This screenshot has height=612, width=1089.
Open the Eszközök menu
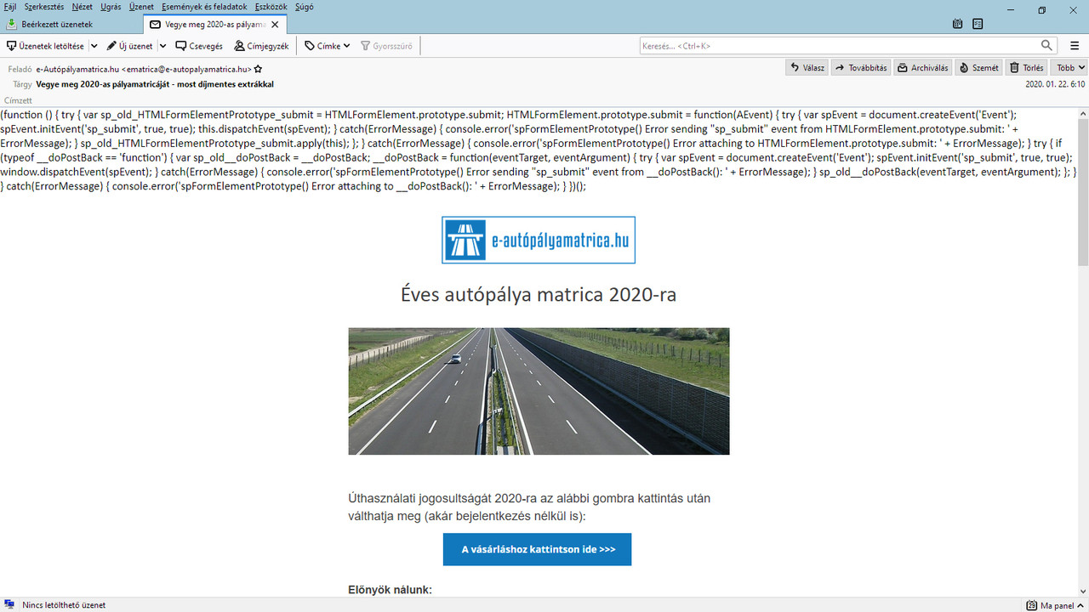272,7
